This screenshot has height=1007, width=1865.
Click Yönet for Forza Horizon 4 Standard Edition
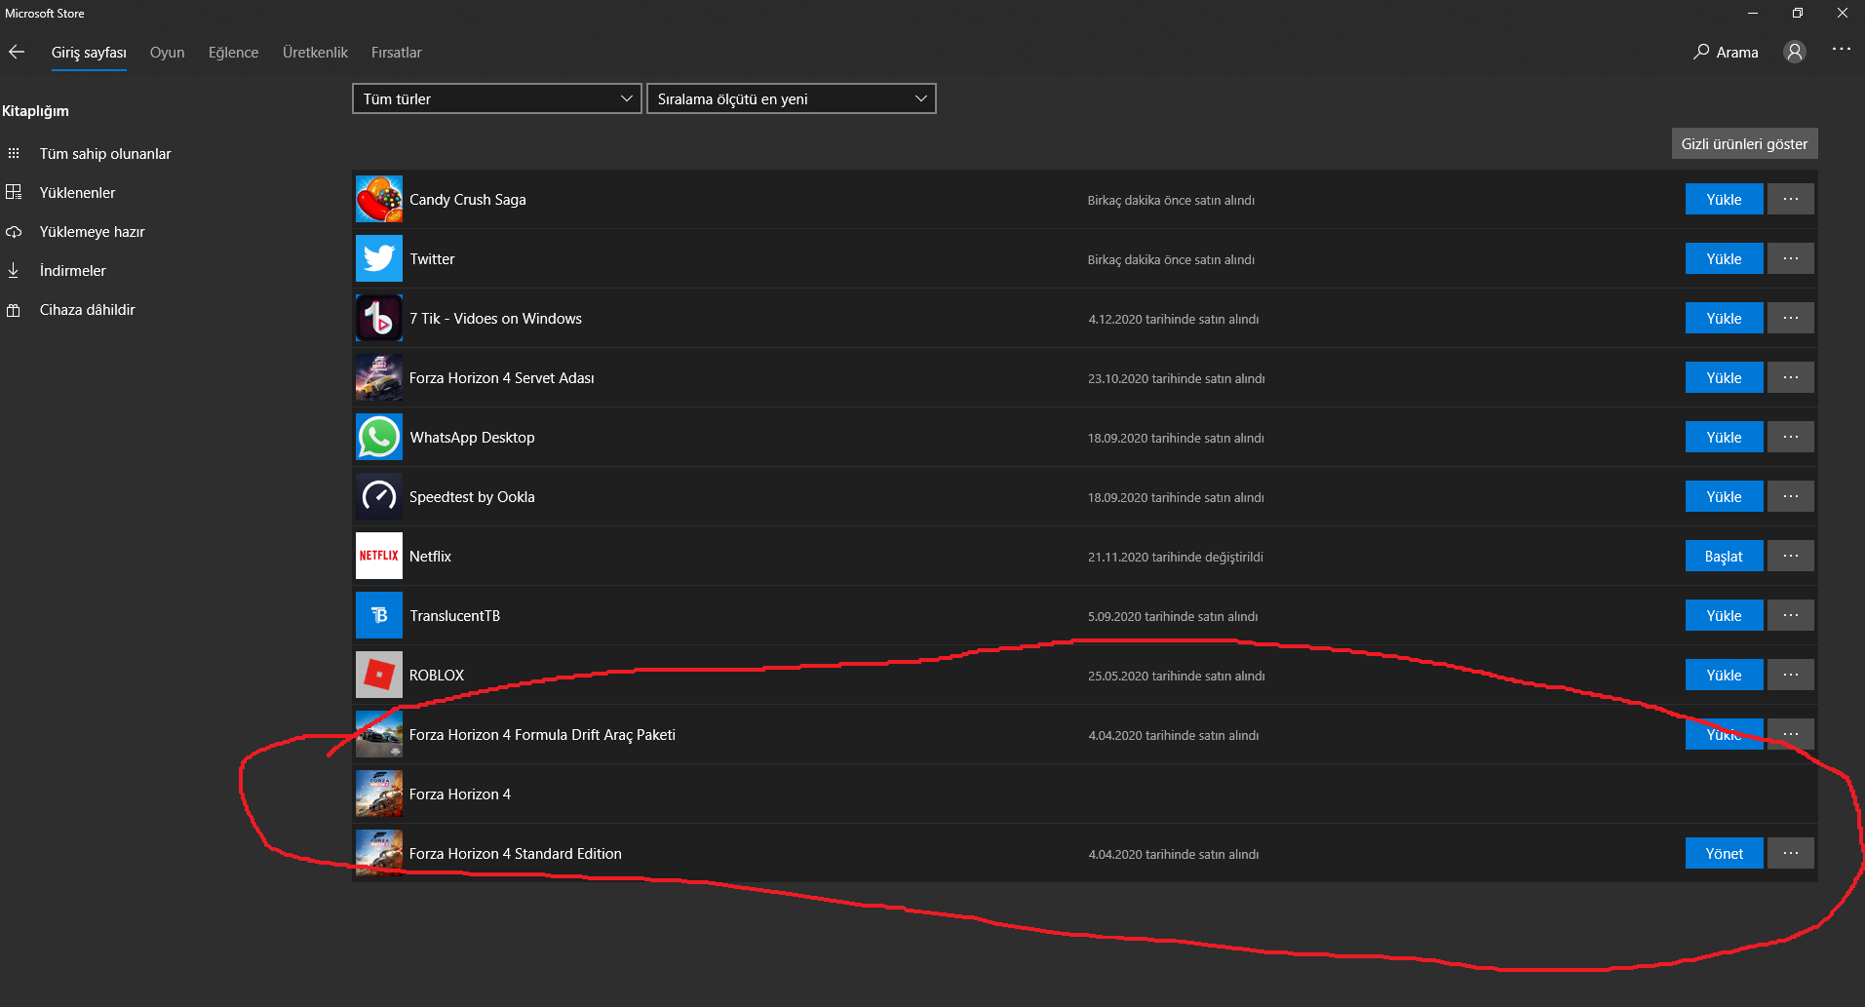coord(1724,854)
